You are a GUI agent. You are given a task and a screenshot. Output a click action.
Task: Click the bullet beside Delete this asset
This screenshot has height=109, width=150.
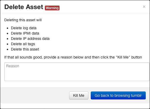[x=7, y=49]
